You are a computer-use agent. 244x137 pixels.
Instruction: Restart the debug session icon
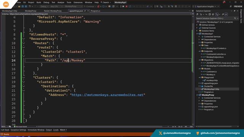(x=130, y=6)
